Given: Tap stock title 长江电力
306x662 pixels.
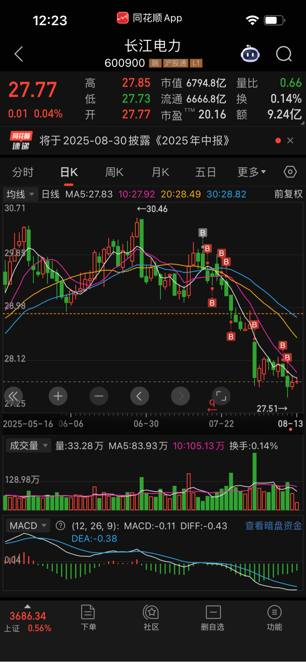Looking at the screenshot, I should tap(153, 45).
